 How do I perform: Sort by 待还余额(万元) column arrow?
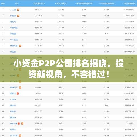pyautogui.click(x=123, y=3)
